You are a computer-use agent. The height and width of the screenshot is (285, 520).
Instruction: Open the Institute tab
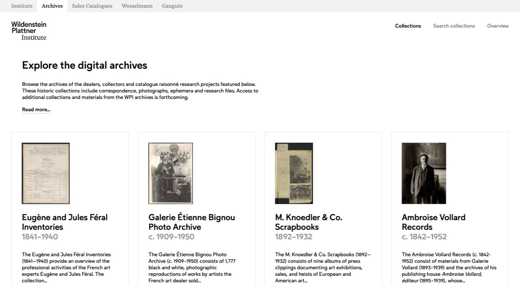coord(22,6)
